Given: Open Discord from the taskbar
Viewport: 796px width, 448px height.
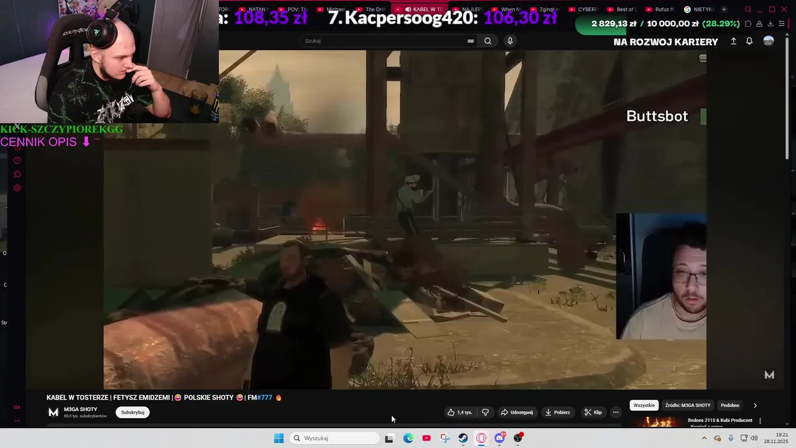Looking at the screenshot, I should point(500,438).
